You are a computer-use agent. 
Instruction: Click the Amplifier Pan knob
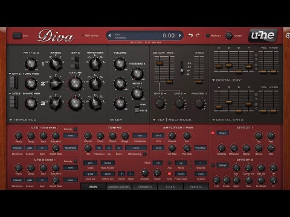(187, 136)
